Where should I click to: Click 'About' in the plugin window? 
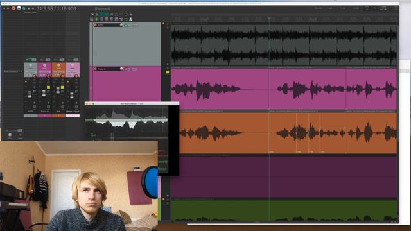coord(162,169)
